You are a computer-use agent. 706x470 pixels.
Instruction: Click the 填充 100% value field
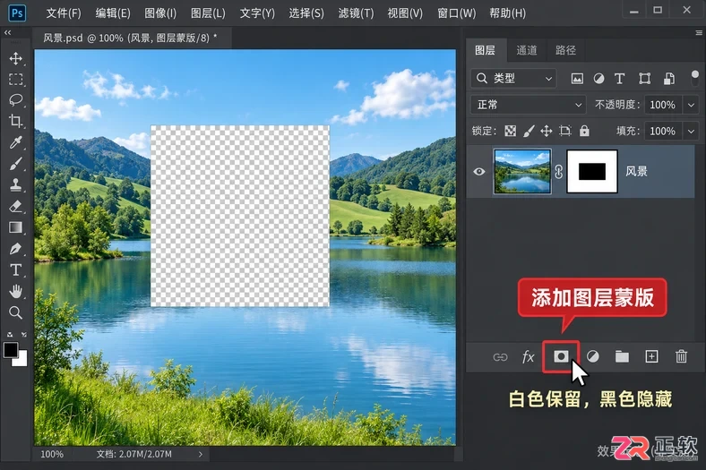pos(664,132)
